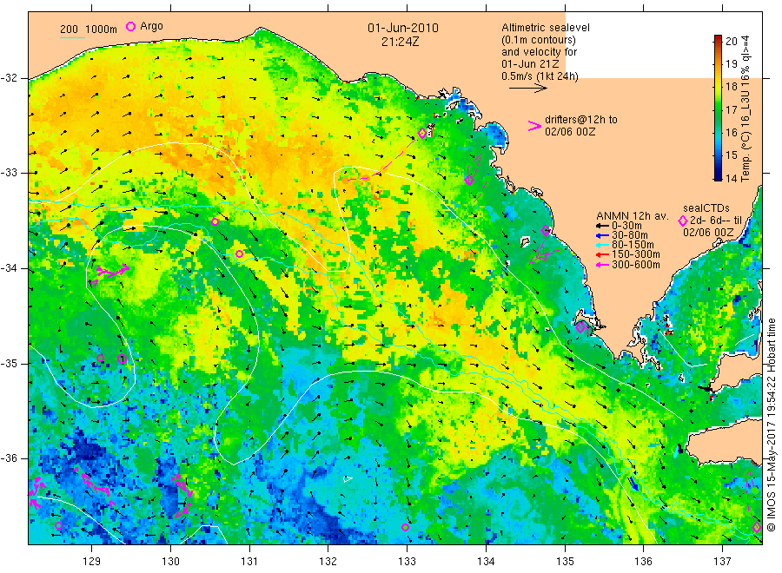The width and height of the screenshot is (782, 573).
Task: Select seal CTD diamond near 133.2E 32.6S
Action: (422, 133)
